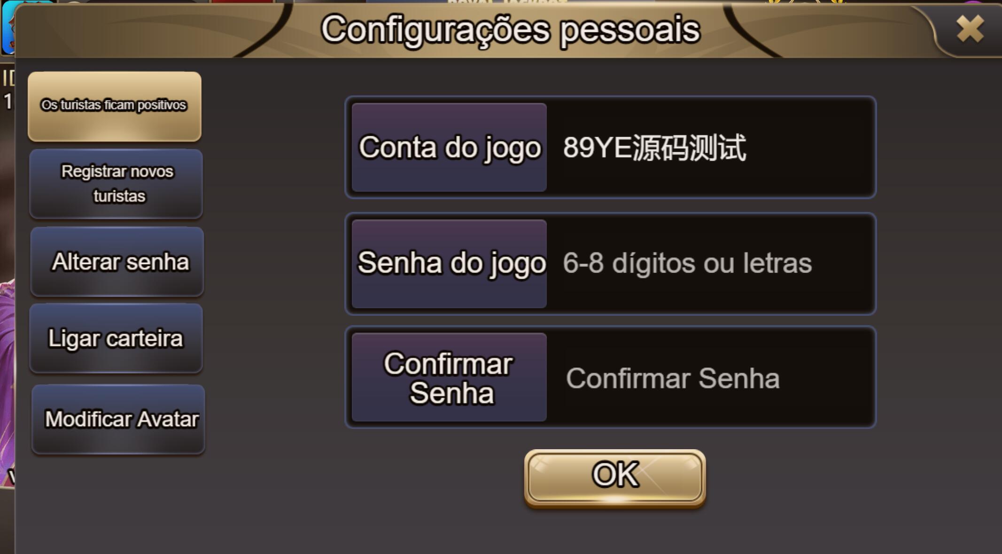The width and height of the screenshot is (1002, 554).
Task: Confirm the form with the OK button
Action: coord(615,476)
